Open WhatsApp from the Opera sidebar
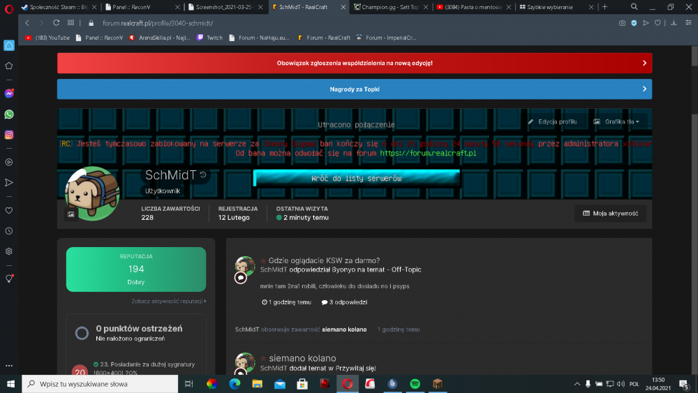This screenshot has width=698, height=393. pos(9,114)
